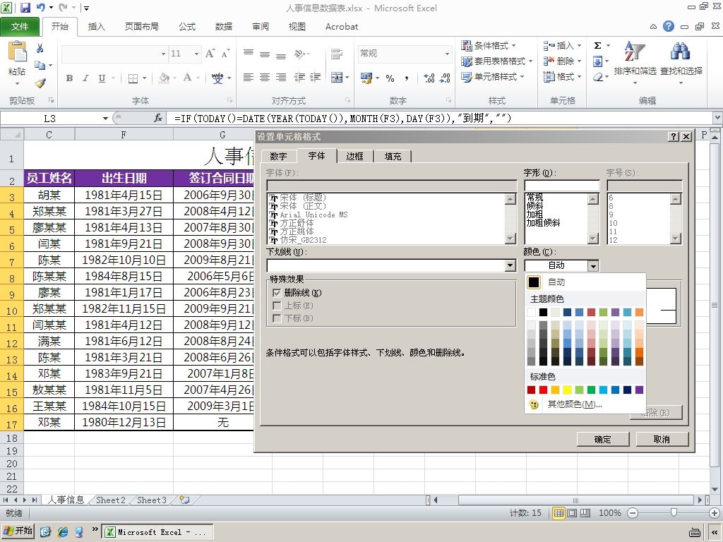Viewport: 723px width, 542px height.
Task: Select the 自动 automatic color option
Action: [x=585, y=282]
